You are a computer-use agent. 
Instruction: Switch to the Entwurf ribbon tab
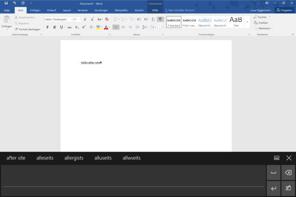52,10
